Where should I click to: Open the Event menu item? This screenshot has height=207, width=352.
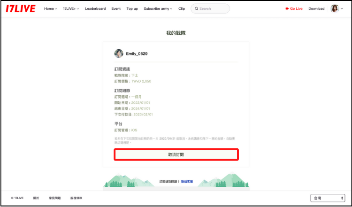click(116, 8)
